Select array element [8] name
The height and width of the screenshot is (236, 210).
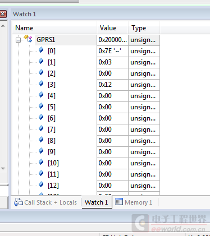click(52, 141)
